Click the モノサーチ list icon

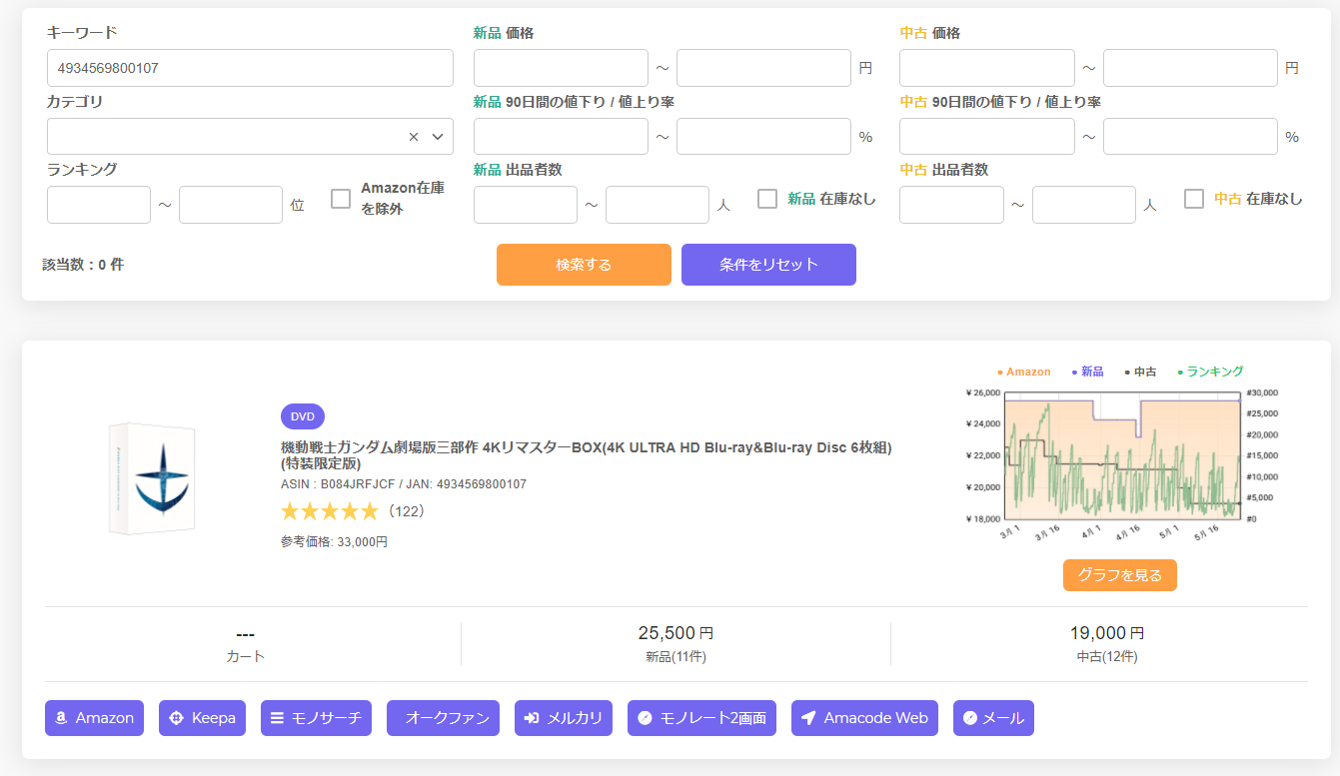click(278, 718)
